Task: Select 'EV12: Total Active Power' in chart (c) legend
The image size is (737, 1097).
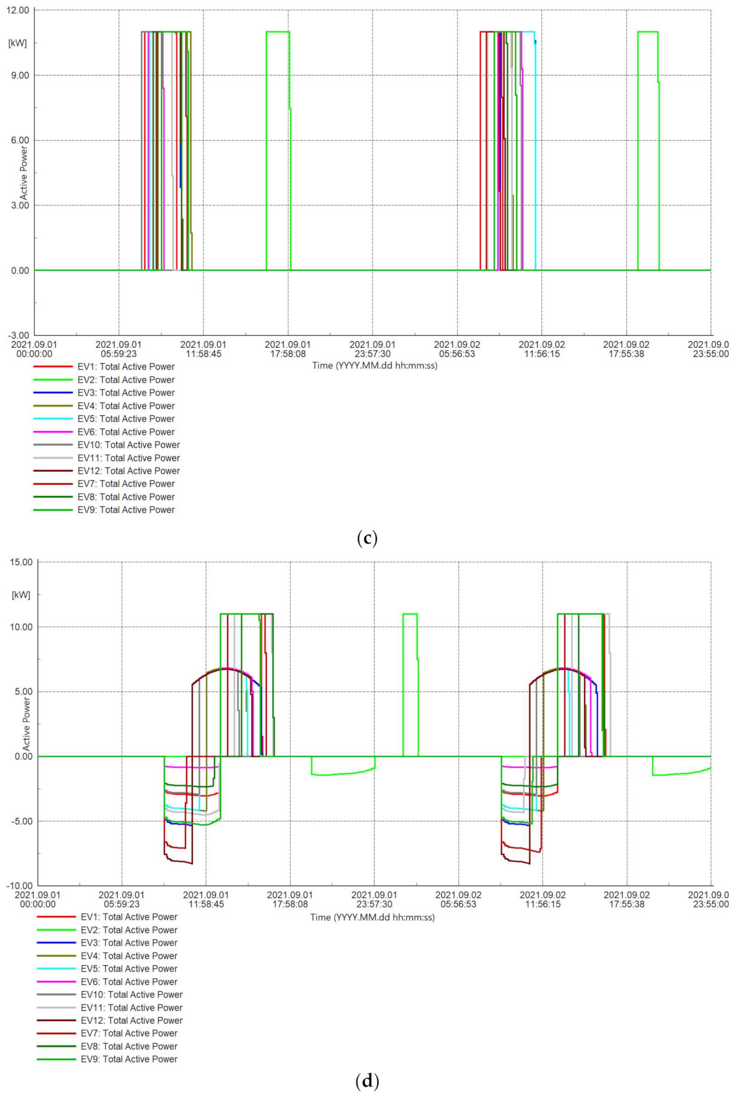Action: coord(129,471)
